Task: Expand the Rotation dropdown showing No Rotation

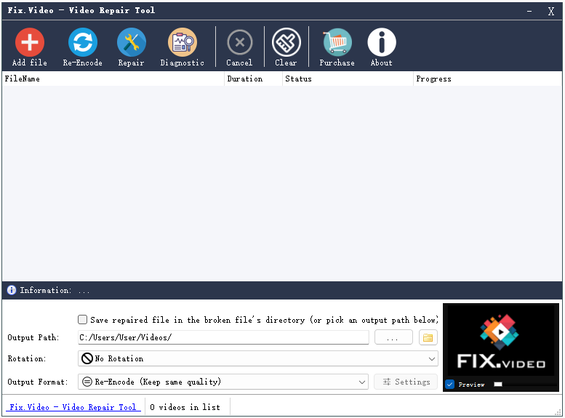Action: click(x=258, y=358)
